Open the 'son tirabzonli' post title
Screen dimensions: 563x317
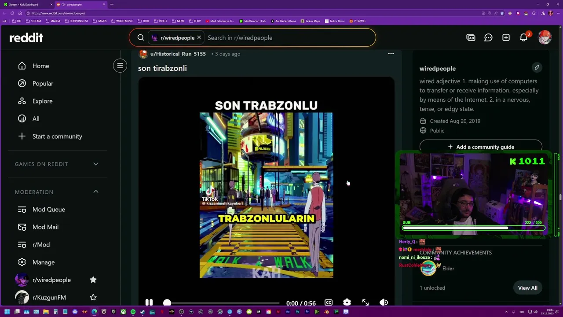(x=162, y=68)
